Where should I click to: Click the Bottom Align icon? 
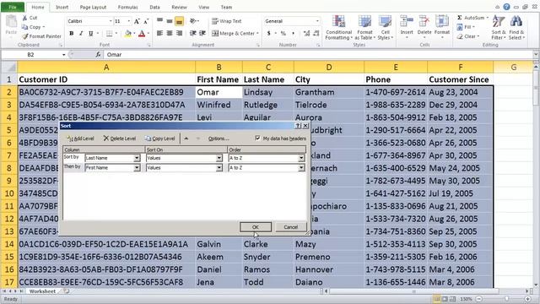[x=179, y=21]
